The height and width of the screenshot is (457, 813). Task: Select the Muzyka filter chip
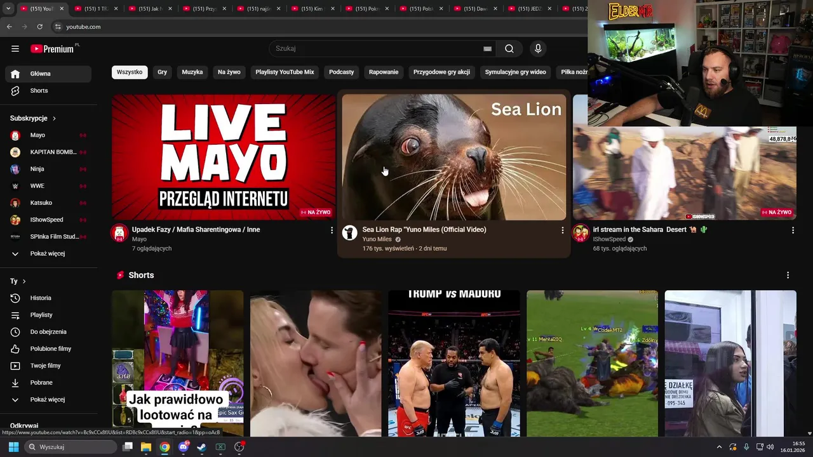click(x=192, y=72)
